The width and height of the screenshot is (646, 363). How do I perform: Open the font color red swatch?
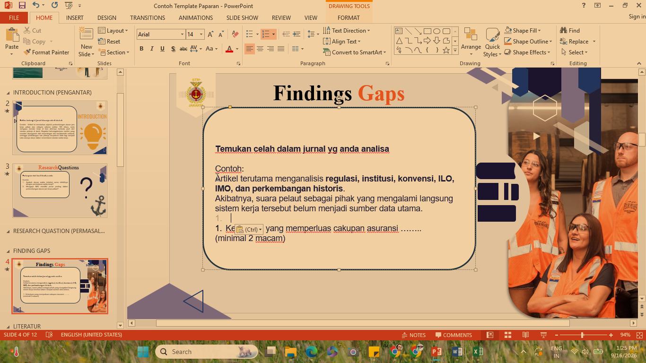229,49
